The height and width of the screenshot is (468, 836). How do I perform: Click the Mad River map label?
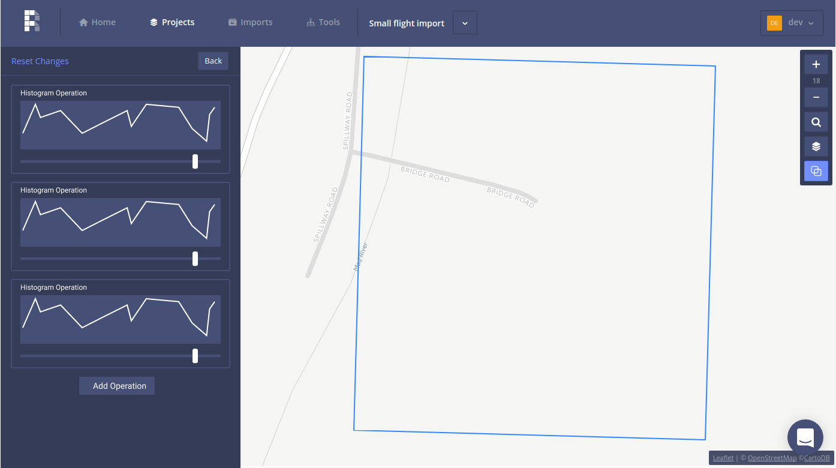point(360,257)
